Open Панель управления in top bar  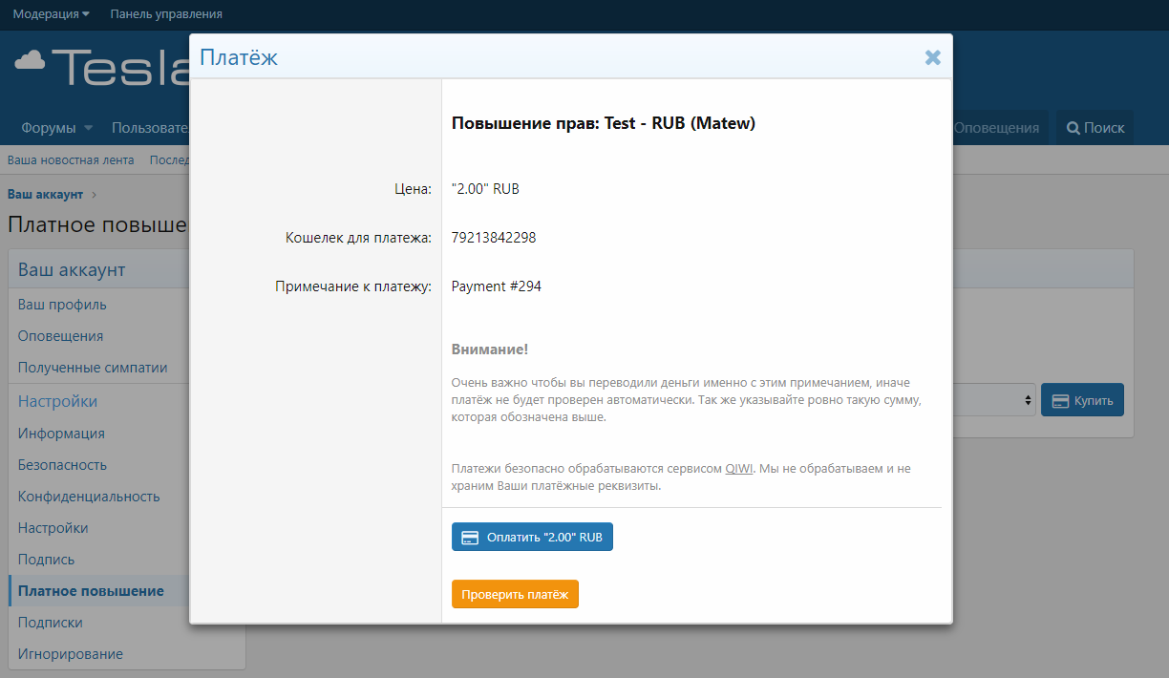click(x=166, y=14)
